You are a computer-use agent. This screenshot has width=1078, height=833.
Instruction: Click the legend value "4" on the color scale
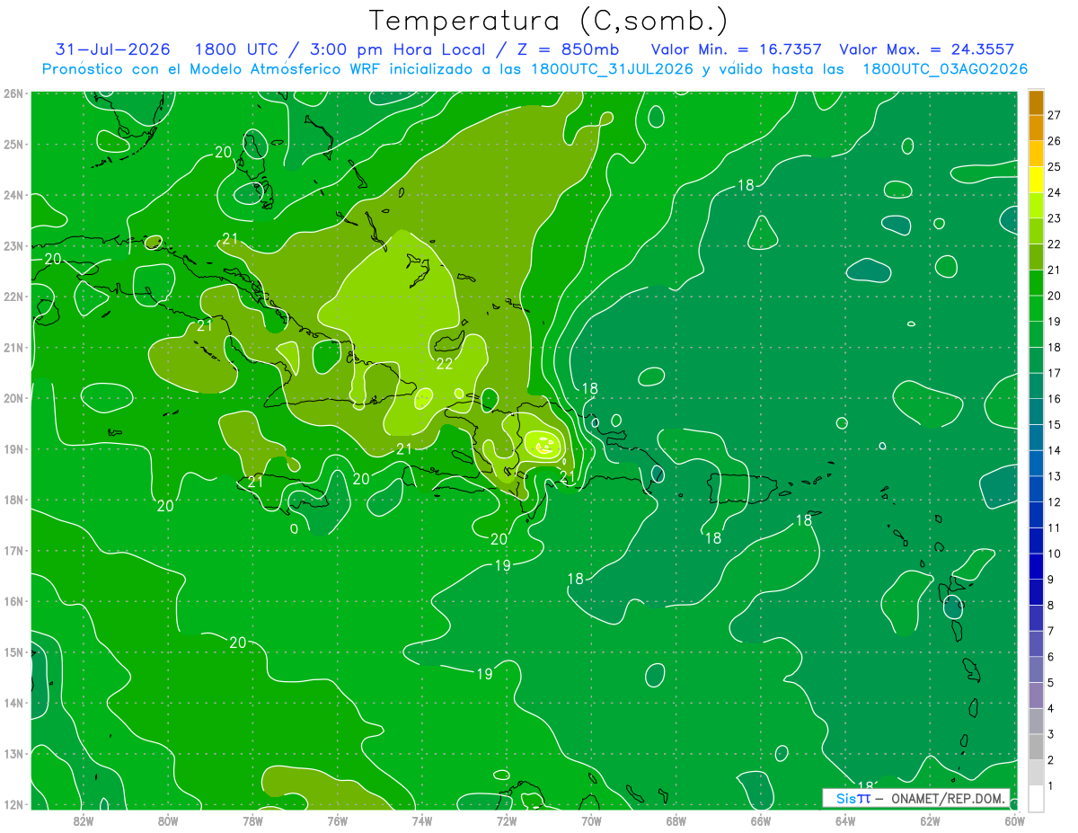pyautogui.click(x=1051, y=709)
